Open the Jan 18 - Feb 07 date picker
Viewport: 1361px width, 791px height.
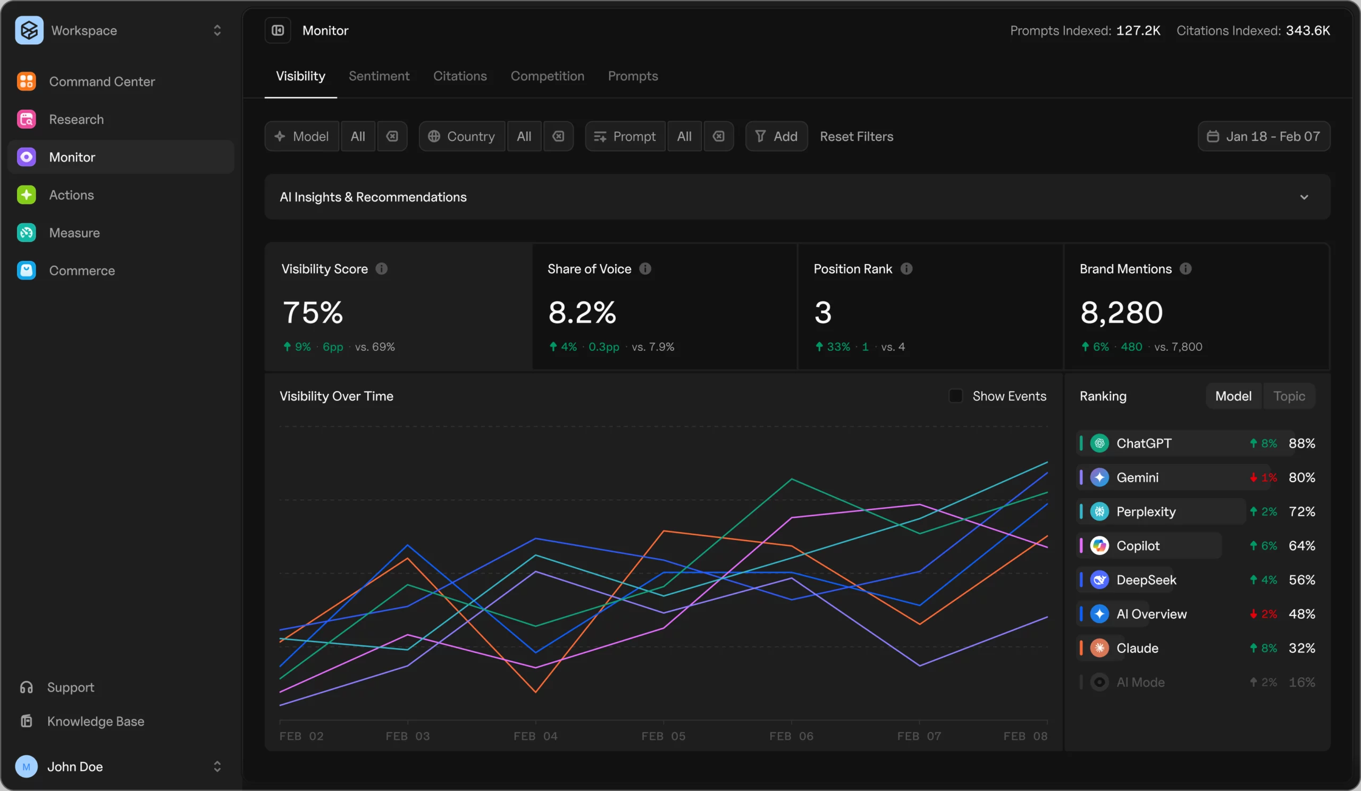click(1263, 137)
